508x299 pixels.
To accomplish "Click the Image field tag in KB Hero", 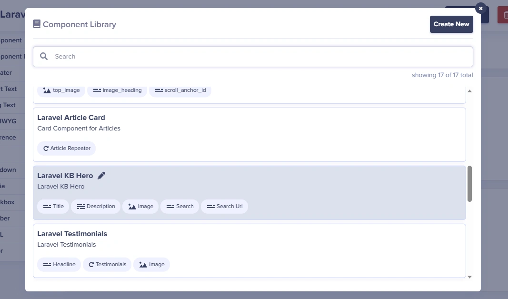I will 140,206.
